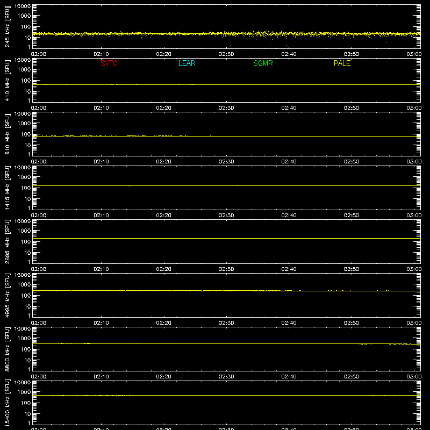Click 02:50 label under the 1415 MHz panel
This screenshot has height=430, width=430.
tap(352, 216)
